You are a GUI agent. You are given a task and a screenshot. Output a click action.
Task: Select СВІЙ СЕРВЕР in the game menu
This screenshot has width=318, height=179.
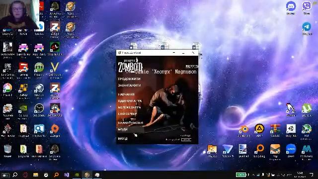[127, 114]
